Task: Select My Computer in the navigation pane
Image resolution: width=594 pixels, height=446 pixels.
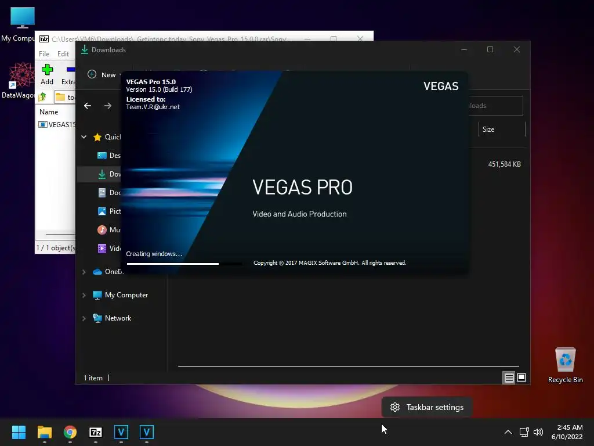Action: [x=121, y=295]
